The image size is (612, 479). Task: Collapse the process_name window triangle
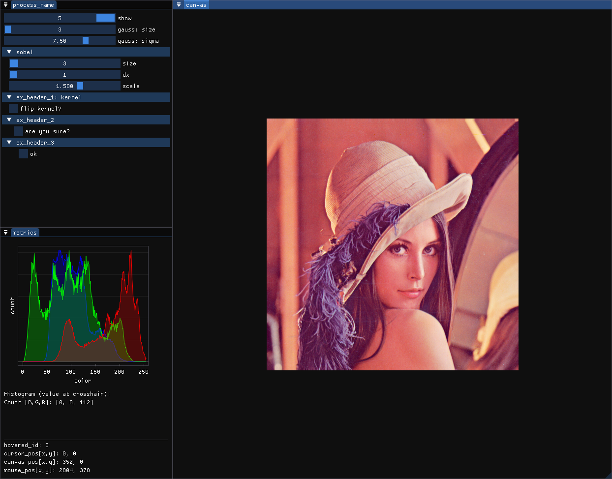click(5, 5)
